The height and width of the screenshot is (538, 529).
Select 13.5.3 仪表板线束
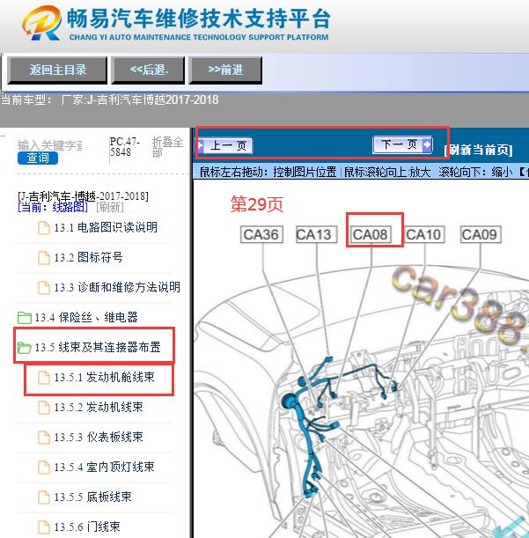[99, 437]
